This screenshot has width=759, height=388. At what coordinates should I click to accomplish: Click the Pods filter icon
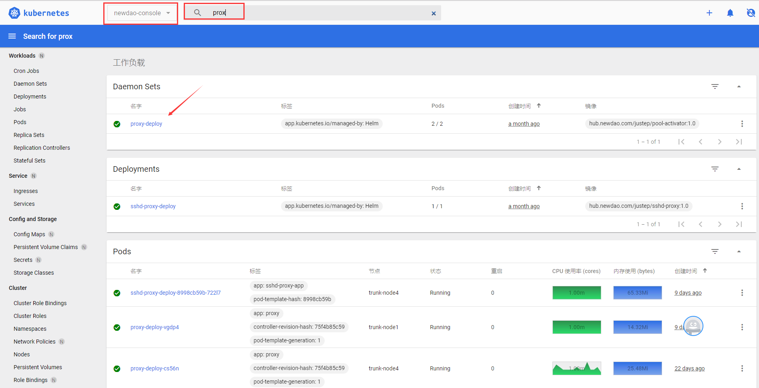[715, 251]
